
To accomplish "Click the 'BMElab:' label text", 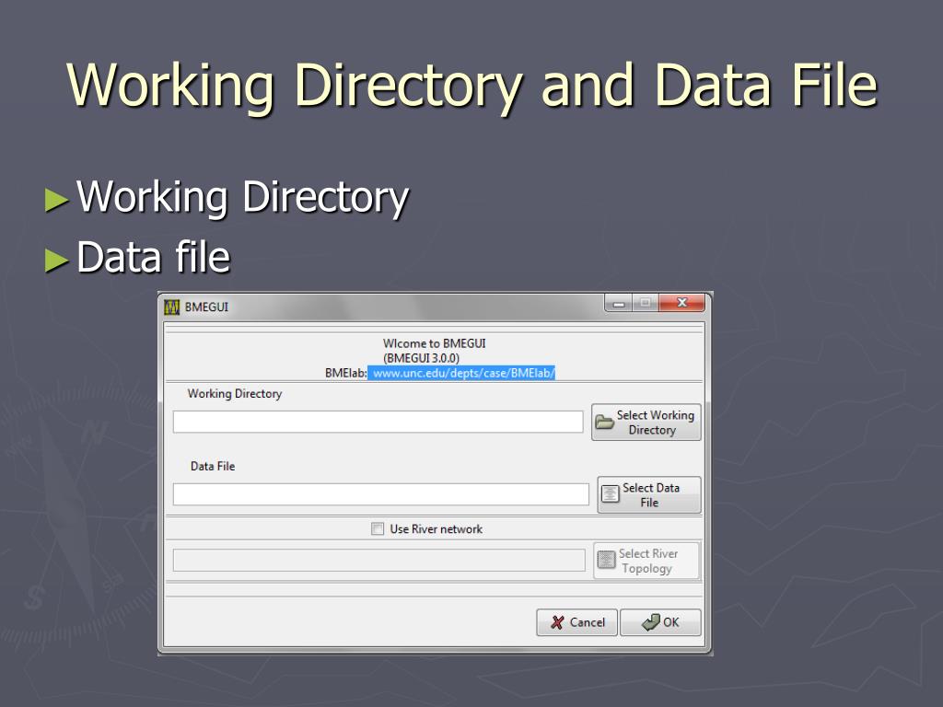I will click(x=346, y=373).
